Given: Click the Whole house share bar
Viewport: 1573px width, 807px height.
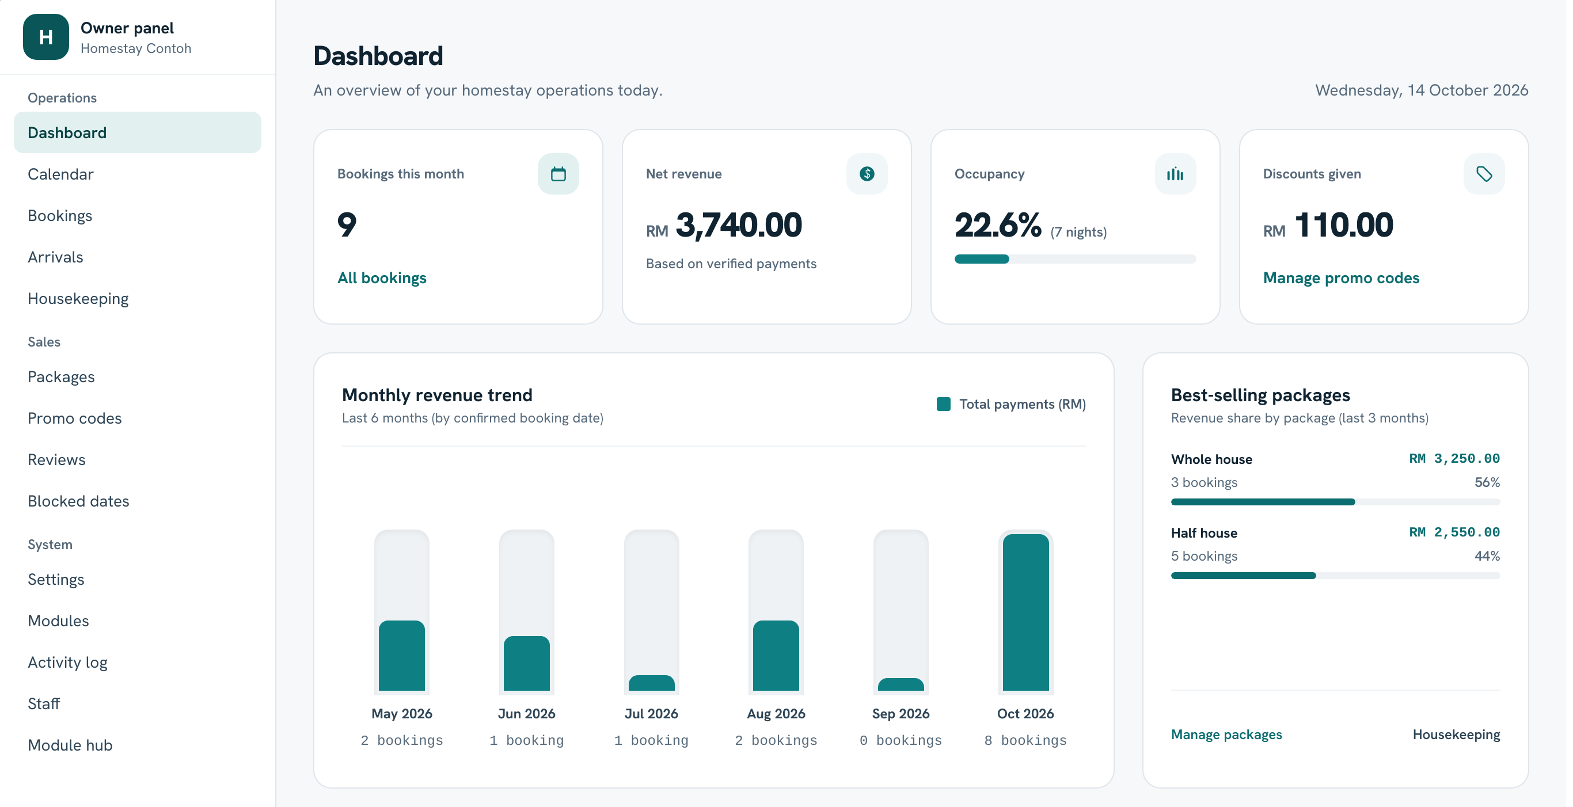Looking at the screenshot, I should point(1335,502).
